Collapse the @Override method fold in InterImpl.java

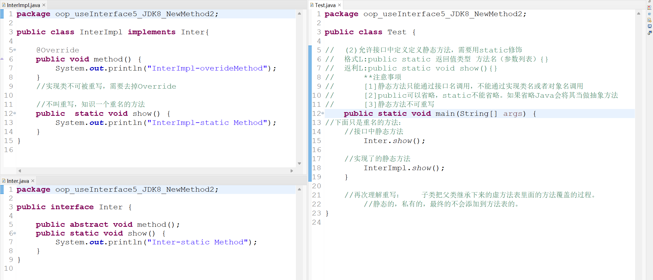coord(14,50)
